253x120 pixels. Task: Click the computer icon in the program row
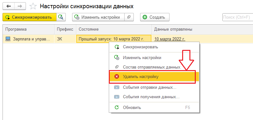click(x=8, y=39)
